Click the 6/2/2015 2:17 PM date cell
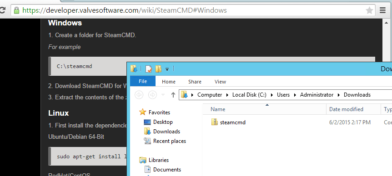This screenshot has height=176, width=392. 350,122
